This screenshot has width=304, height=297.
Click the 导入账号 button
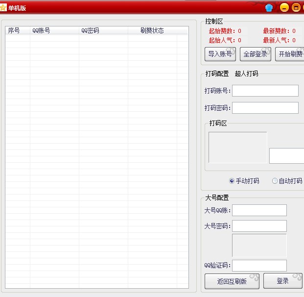(x=220, y=54)
